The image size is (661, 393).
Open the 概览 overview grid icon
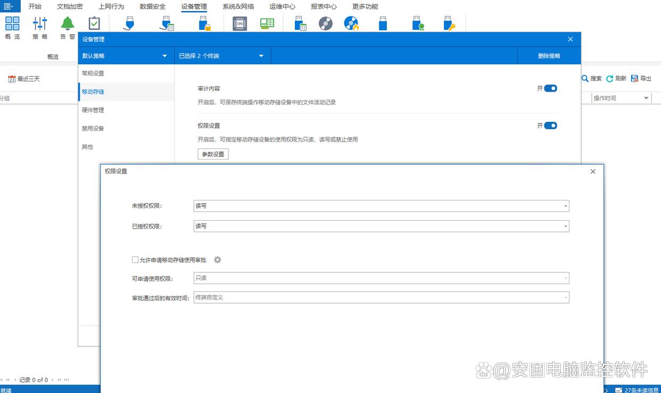12,24
